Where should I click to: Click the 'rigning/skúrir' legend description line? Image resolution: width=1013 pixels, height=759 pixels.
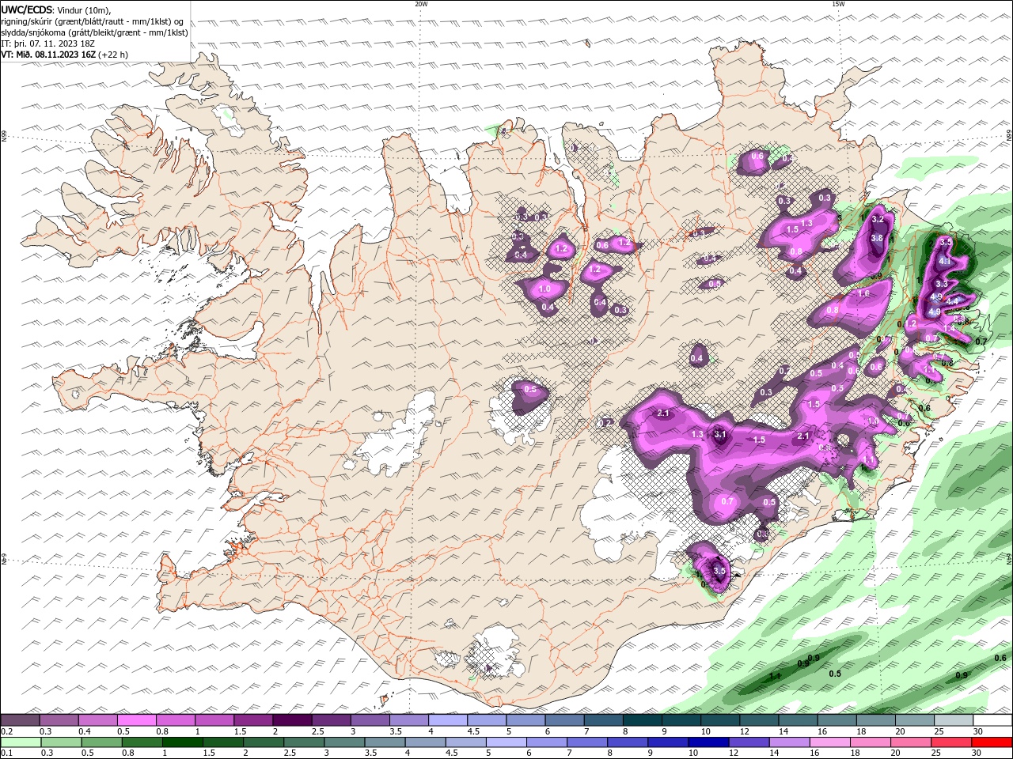click(x=93, y=21)
